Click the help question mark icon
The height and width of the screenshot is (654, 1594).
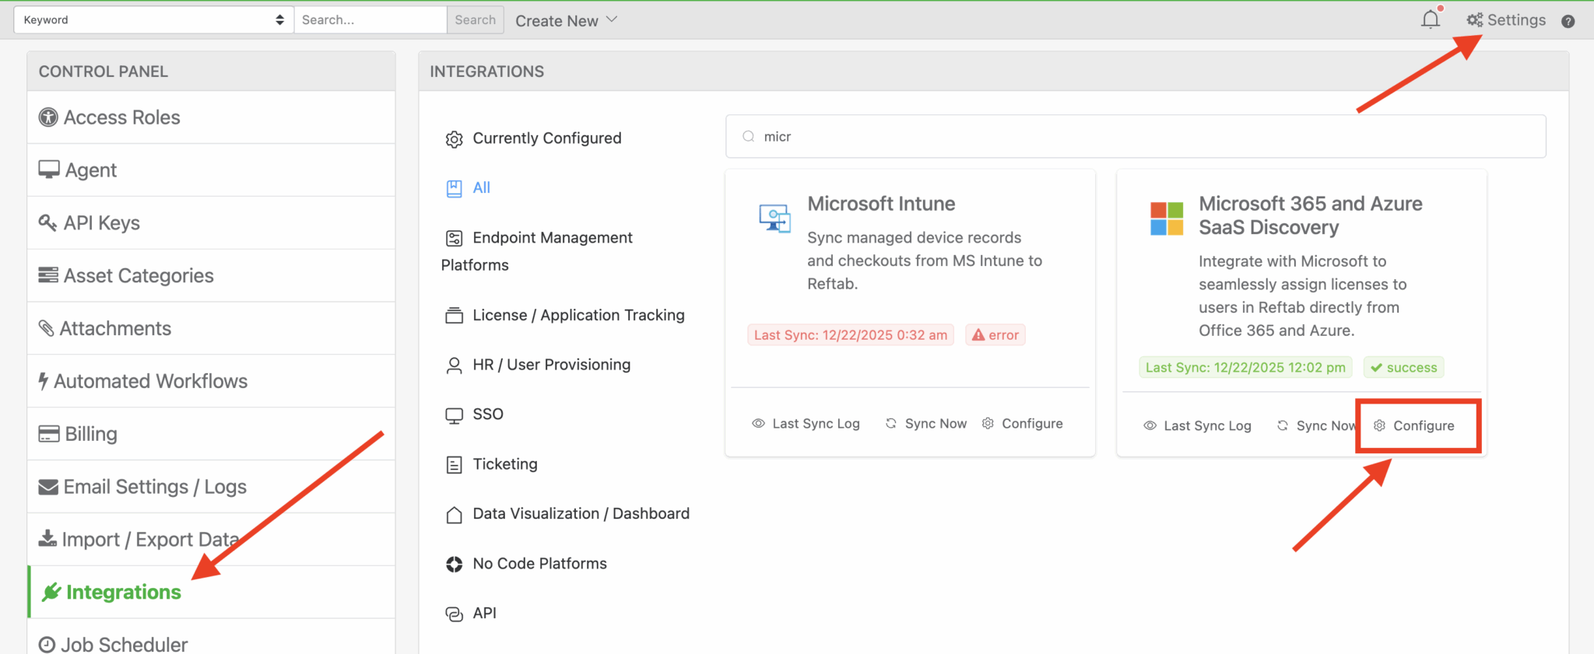tap(1568, 21)
